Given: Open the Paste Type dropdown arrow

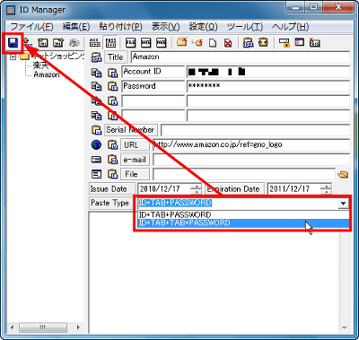Looking at the screenshot, I should (x=343, y=204).
